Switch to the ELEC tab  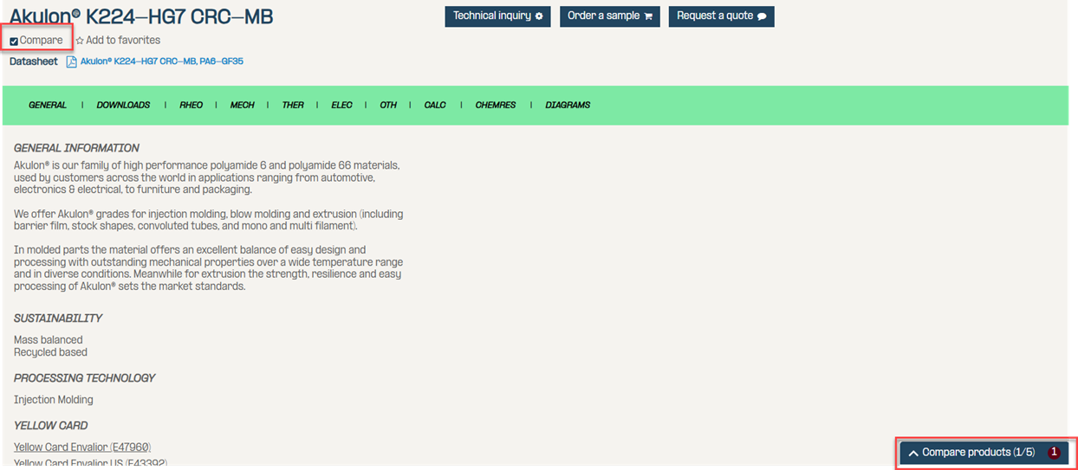click(341, 105)
